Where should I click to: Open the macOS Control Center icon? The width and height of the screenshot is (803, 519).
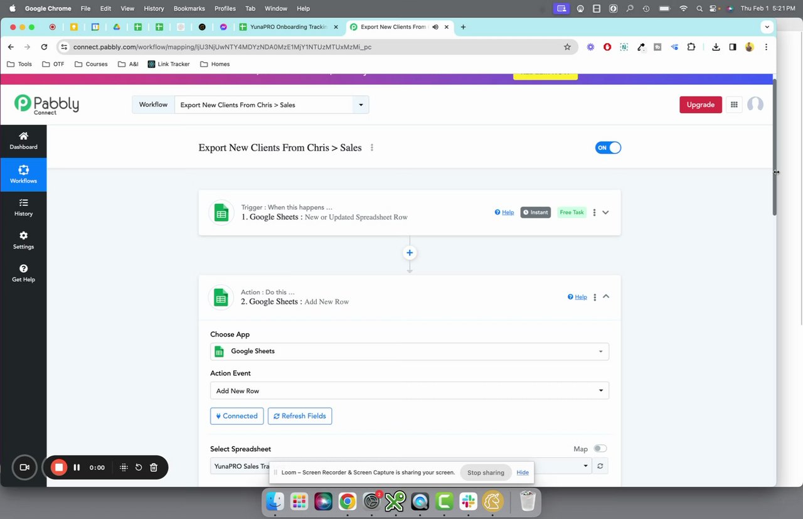[715, 9]
